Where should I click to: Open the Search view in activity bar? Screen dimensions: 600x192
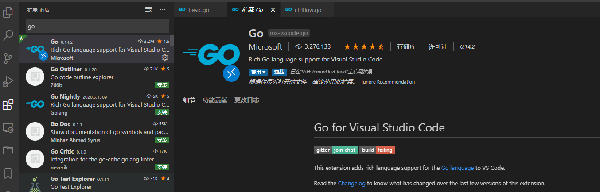(x=8, y=35)
